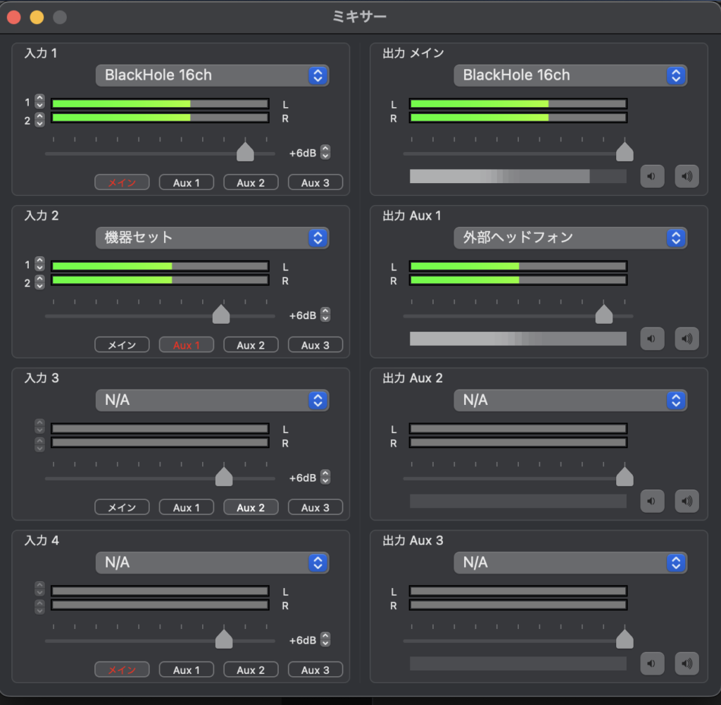Click the 出力 メイン device volume bar
Viewport: 721px width, 705px height.
point(518,176)
